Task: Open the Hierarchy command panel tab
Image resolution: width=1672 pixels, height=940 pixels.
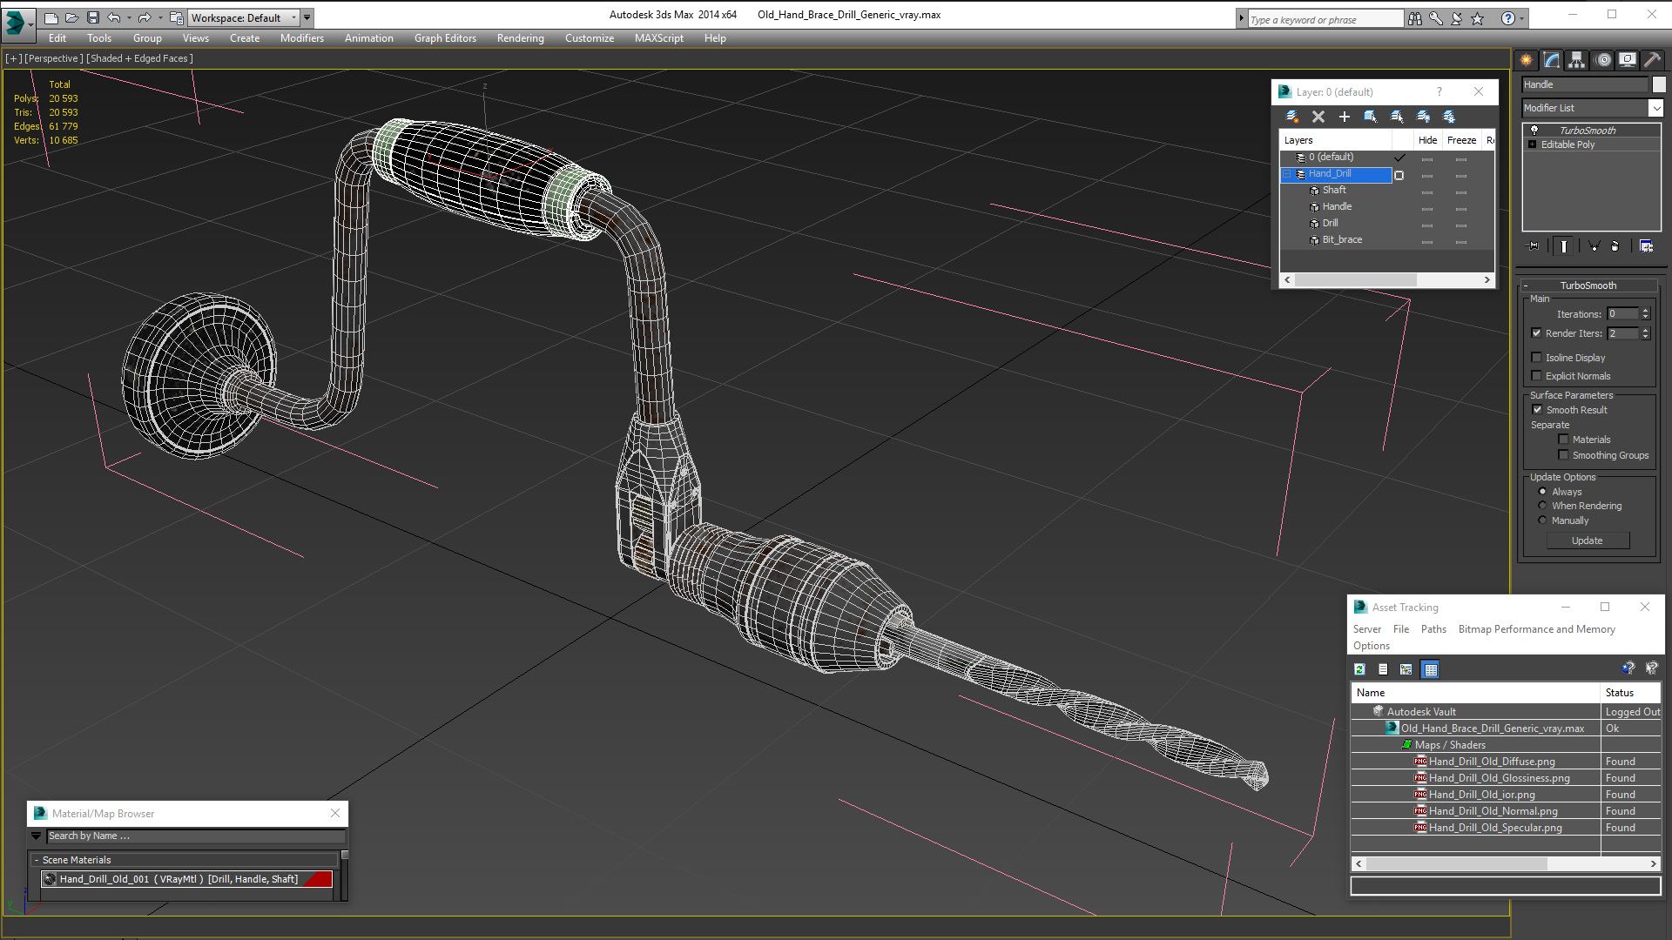Action: tap(1577, 60)
